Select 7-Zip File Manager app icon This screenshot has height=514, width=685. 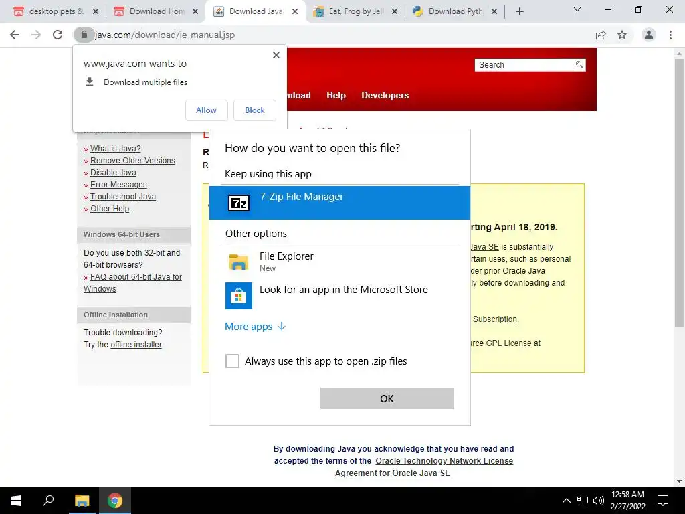[239, 203]
